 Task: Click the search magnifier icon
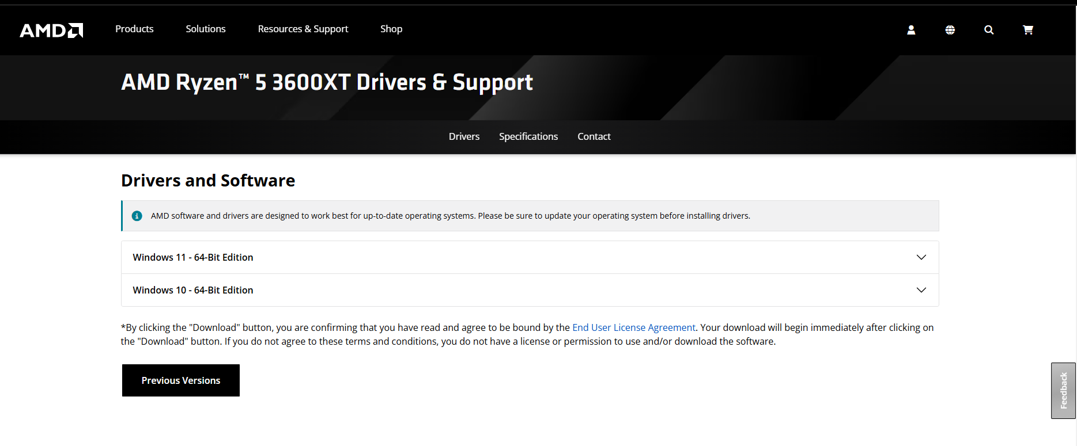pos(989,30)
